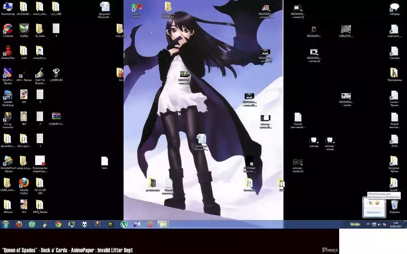
Task: Open Firefox from the taskbar
Action: pyautogui.click(x=19, y=224)
